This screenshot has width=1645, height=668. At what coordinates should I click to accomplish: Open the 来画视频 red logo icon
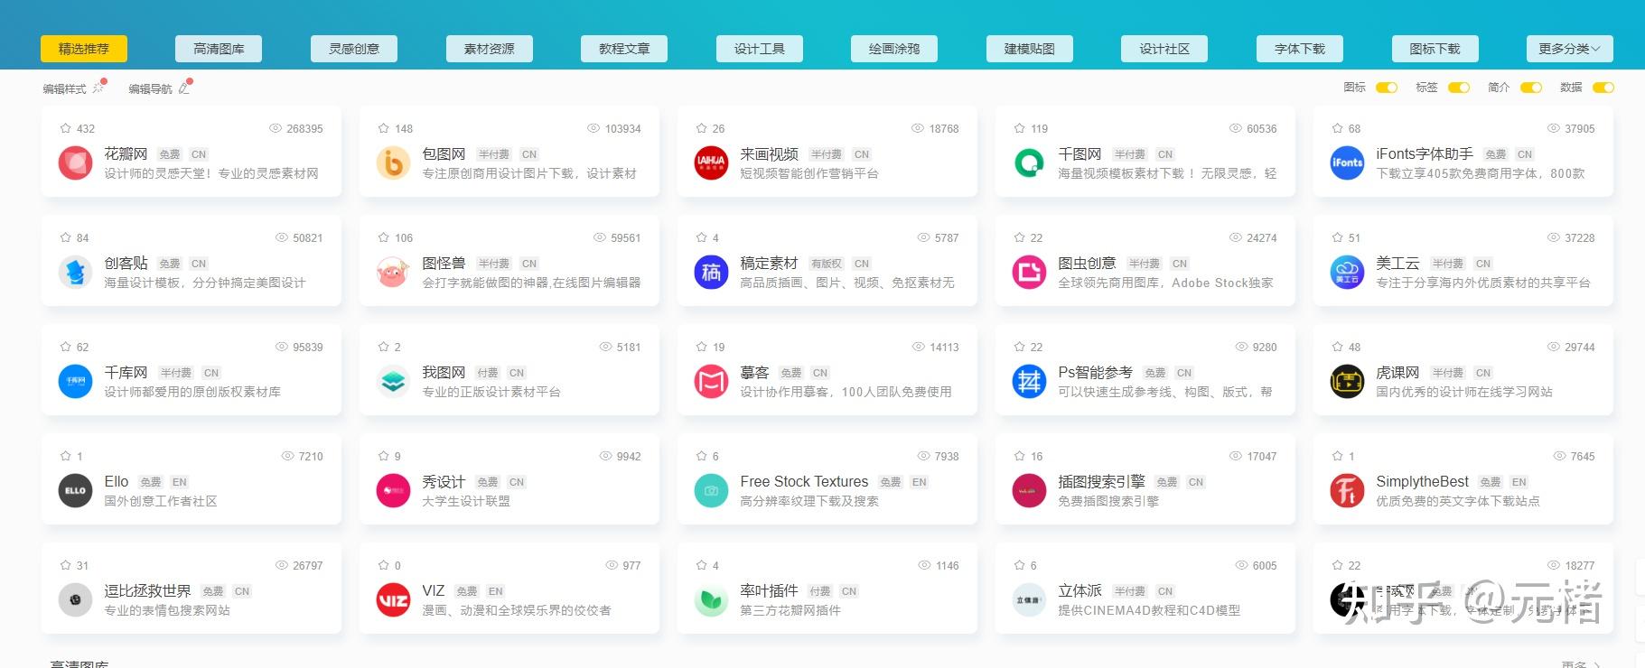[711, 163]
